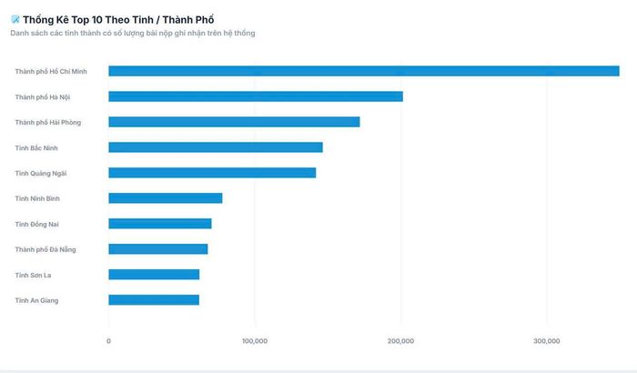This screenshot has width=637, height=373.
Task: Click the Tỉnh Đồng Nai bar
Action: [x=160, y=224]
